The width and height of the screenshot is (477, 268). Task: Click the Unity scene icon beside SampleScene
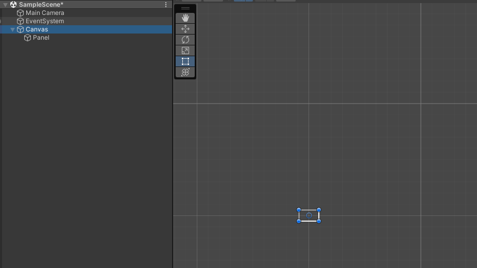[13, 5]
